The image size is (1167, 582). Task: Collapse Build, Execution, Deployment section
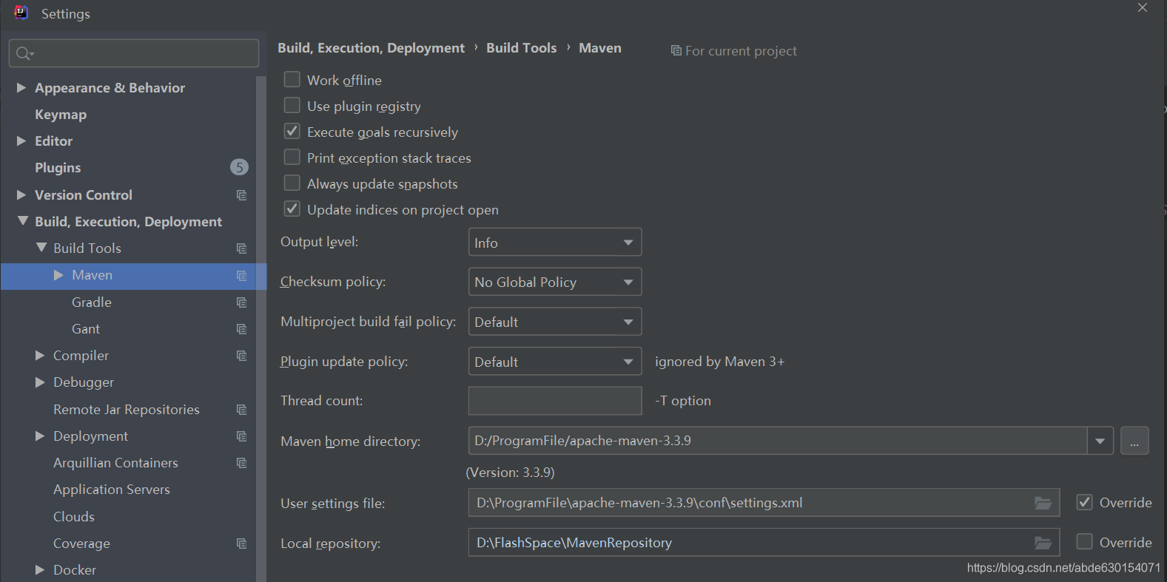point(23,221)
